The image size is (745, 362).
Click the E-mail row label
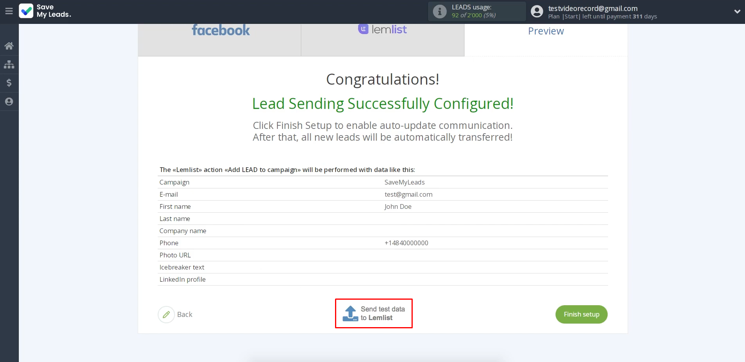click(x=169, y=194)
